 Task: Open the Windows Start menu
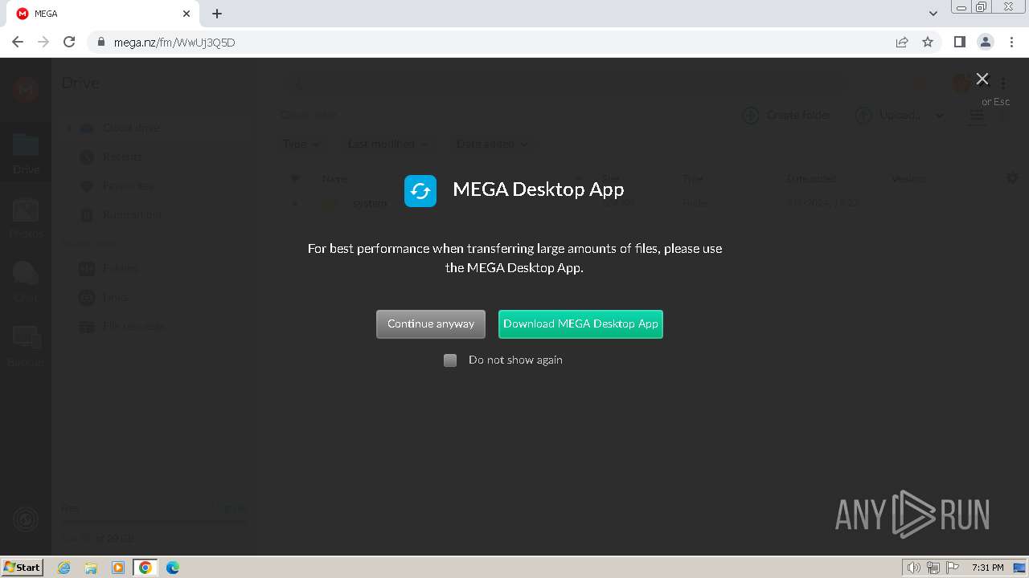point(23,567)
